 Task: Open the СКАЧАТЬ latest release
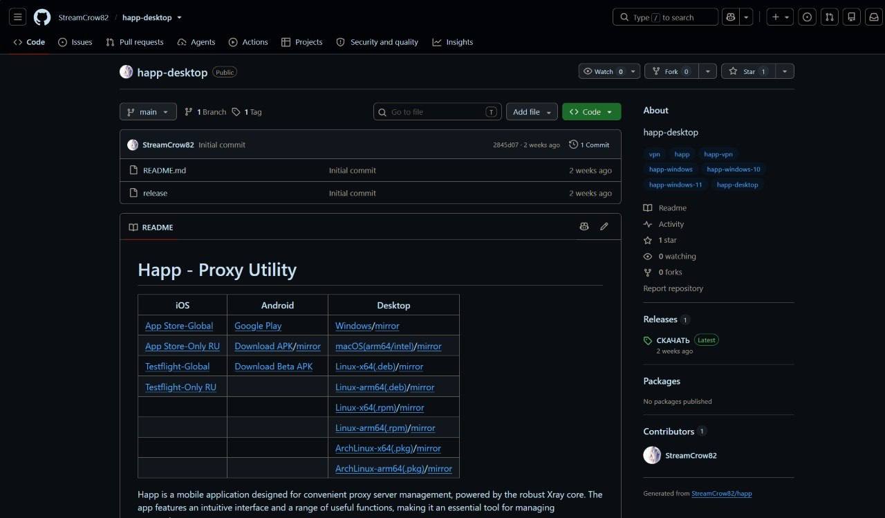tap(673, 340)
